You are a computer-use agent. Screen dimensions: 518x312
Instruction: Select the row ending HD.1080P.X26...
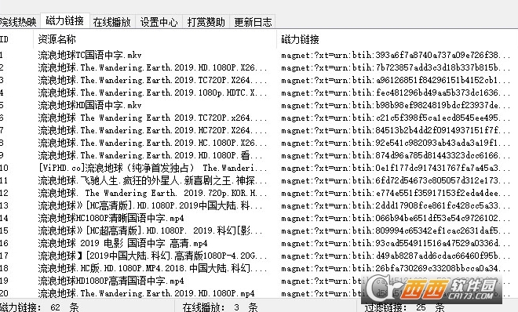pos(152,67)
